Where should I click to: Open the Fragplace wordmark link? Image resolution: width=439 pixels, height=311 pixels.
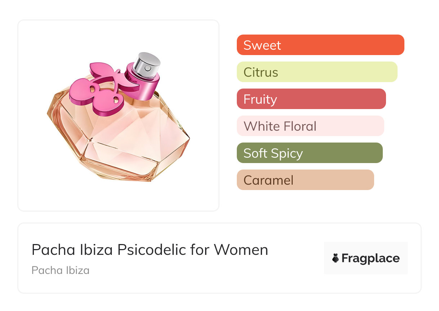click(371, 258)
